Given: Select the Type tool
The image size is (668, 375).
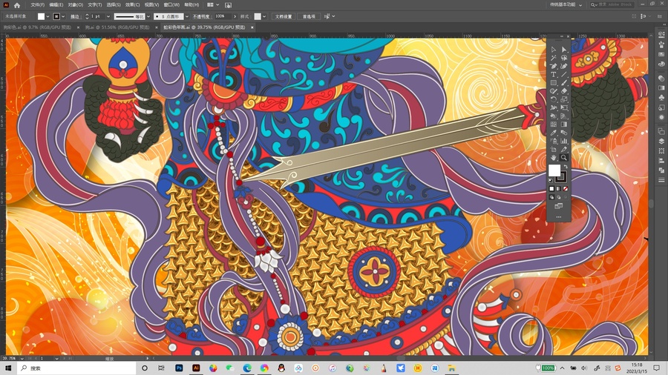Looking at the screenshot, I should (x=554, y=74).
